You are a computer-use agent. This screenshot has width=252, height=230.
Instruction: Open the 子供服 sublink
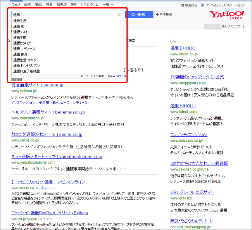44,103
